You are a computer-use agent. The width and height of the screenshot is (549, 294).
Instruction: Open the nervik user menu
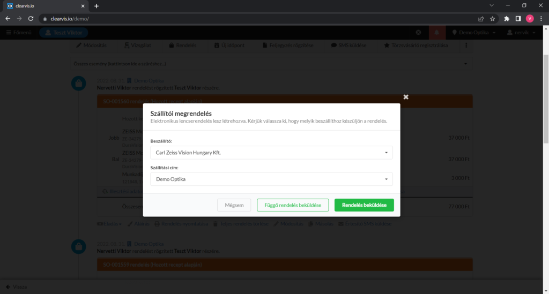[521, 33]
